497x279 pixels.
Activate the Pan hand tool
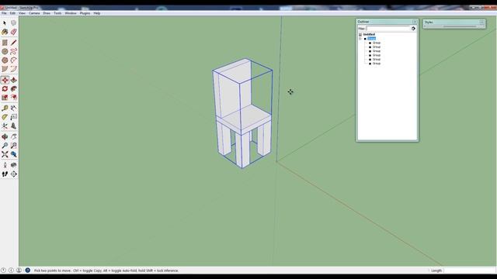pyautogui.click(x=14, y=136)
